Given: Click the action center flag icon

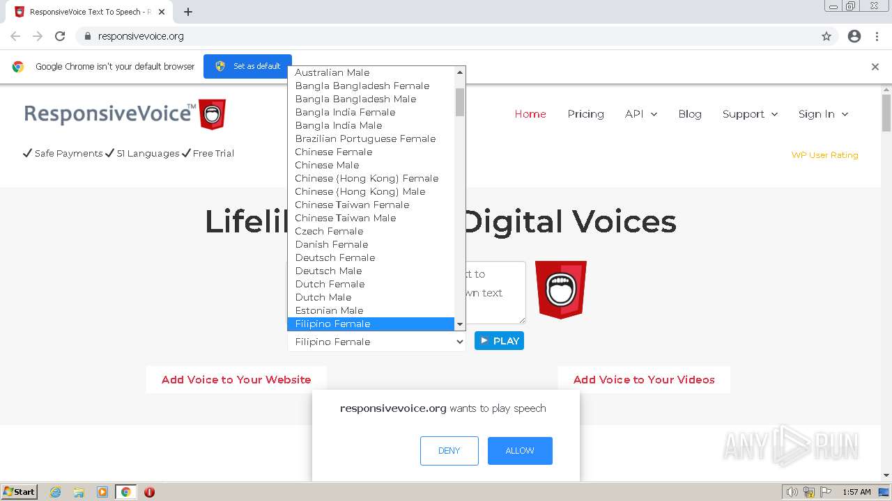Looking at the screenshot, I should click(826, 492).
